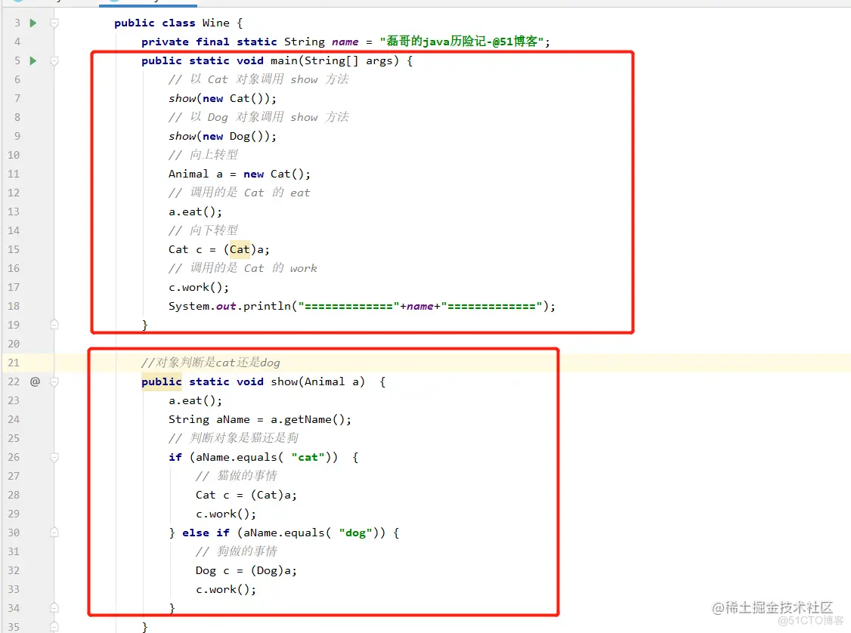This screenshot has width=851, height=633.
Task: Click the @ recursion marker on line 22
Action: pyautogui.click(x=35, y=381)
